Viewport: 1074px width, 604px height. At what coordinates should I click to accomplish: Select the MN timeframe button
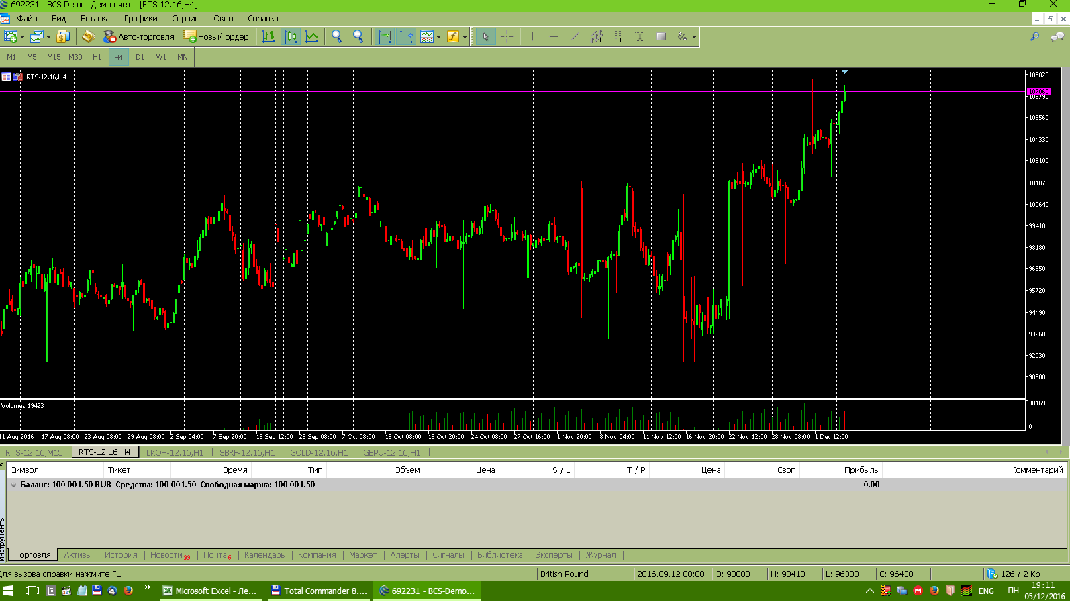coord(183,57)
